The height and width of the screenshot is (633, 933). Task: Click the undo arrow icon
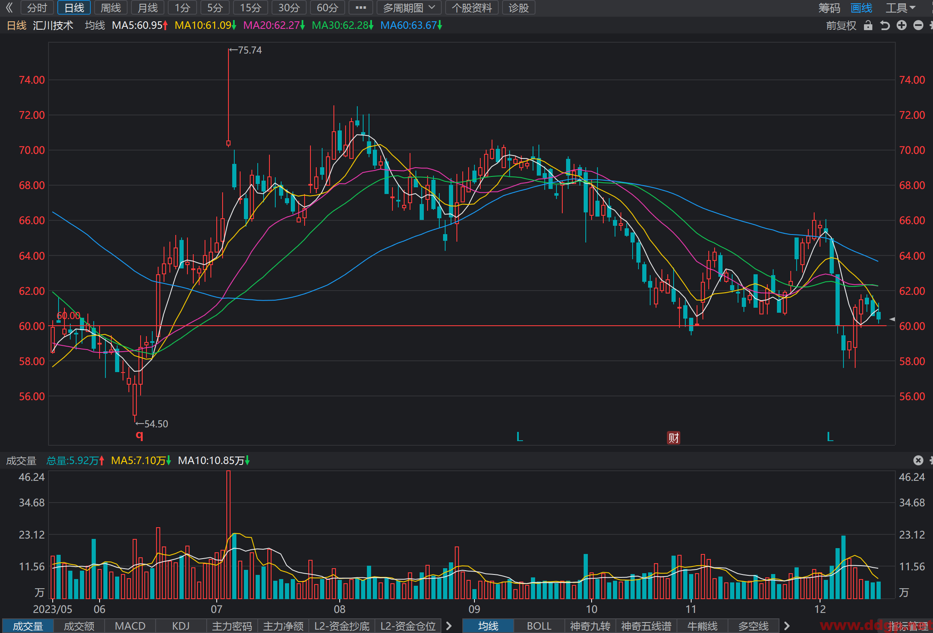tap(885, 26)
